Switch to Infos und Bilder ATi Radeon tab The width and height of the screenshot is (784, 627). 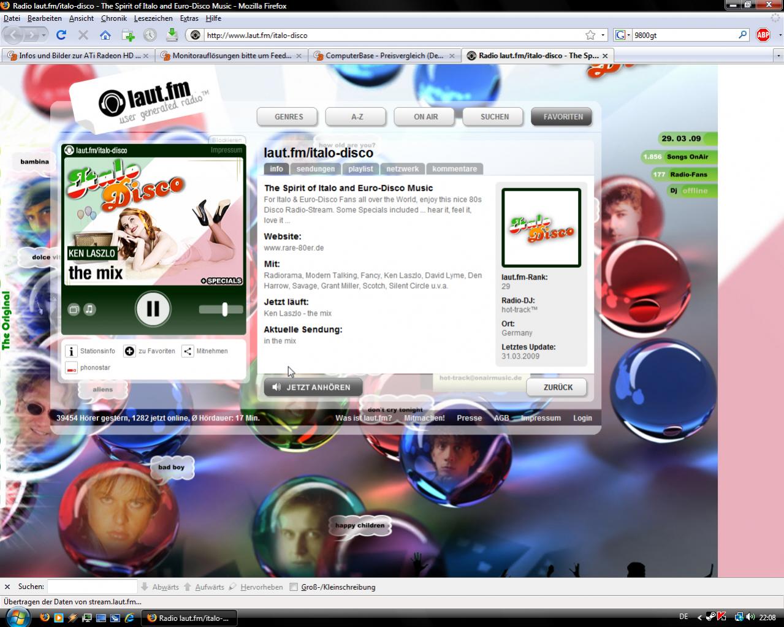tap(78, 56)
